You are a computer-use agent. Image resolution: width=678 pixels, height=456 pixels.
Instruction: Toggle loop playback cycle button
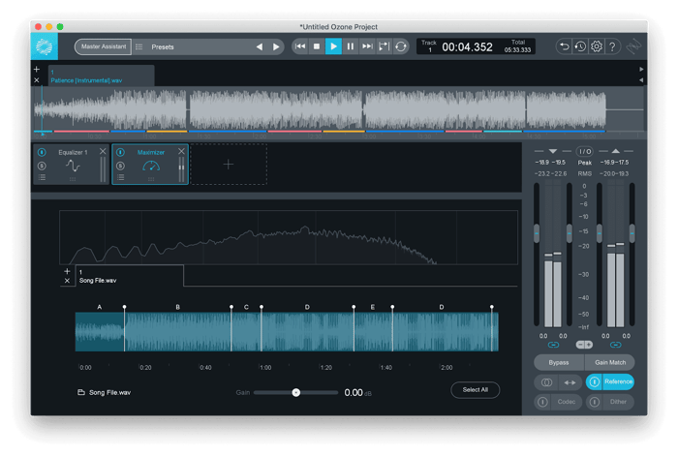click(401, 46)
